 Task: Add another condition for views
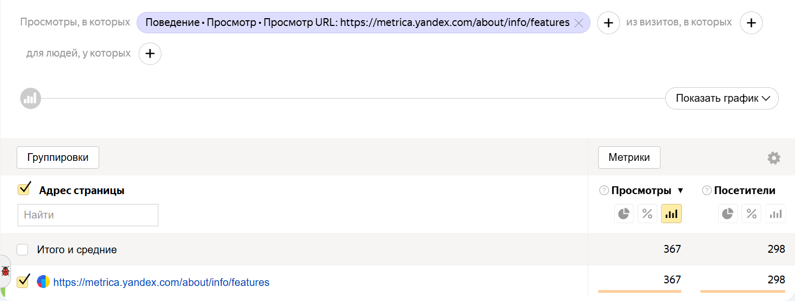(608, 23)
